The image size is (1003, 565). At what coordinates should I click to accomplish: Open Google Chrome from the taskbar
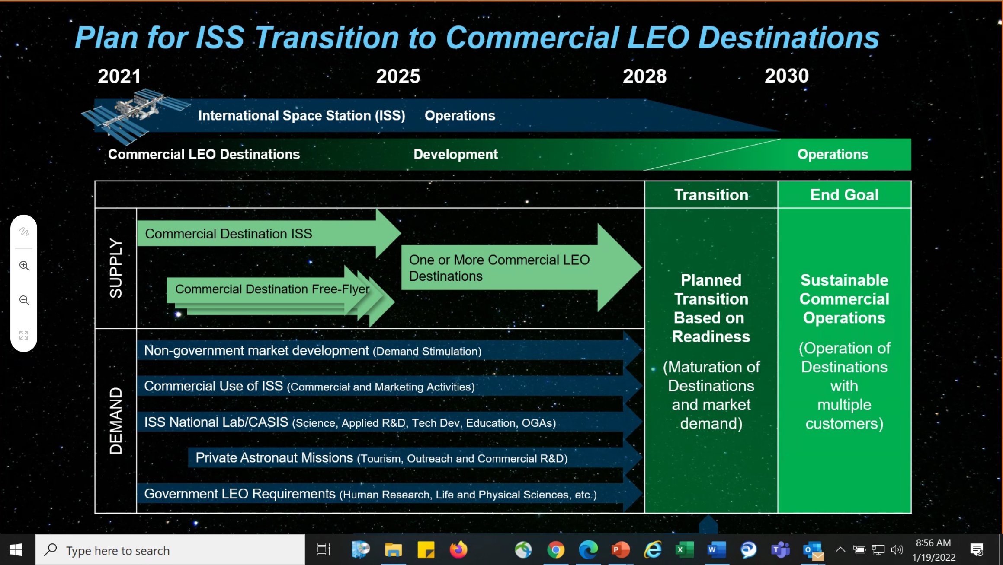(x=556, y=550)
